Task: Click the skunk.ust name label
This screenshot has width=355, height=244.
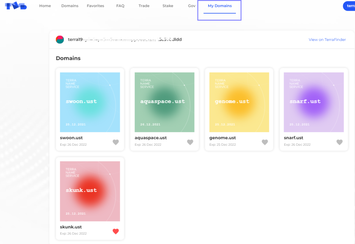Action: (x=71, y=227)
